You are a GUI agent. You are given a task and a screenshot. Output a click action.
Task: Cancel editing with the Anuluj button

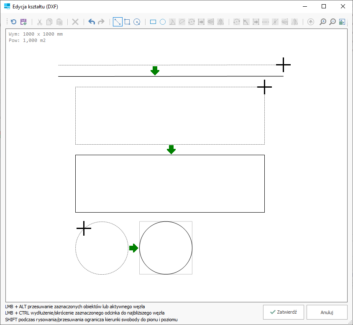[x=327, y=312]
